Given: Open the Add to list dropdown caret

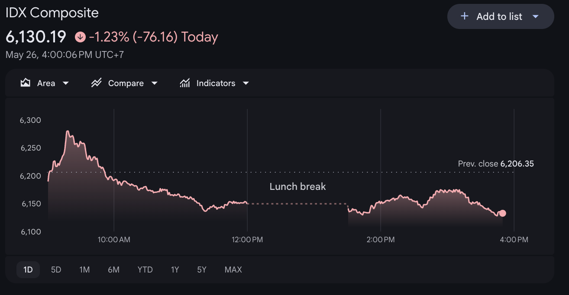Looking at the screenshot, I should click(535, 16).
